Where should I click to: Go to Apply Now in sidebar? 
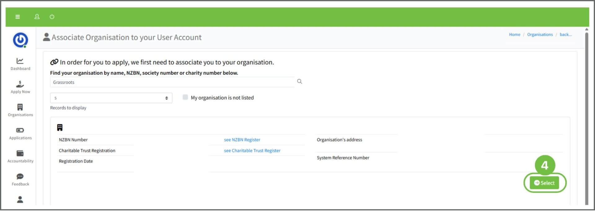pos(20,87)
